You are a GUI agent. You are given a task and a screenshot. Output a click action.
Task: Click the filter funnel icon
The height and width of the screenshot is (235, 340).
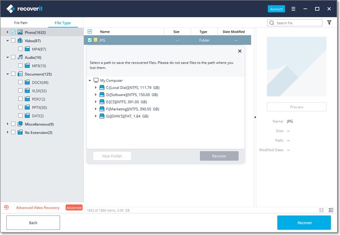click(x=329, y=23)
